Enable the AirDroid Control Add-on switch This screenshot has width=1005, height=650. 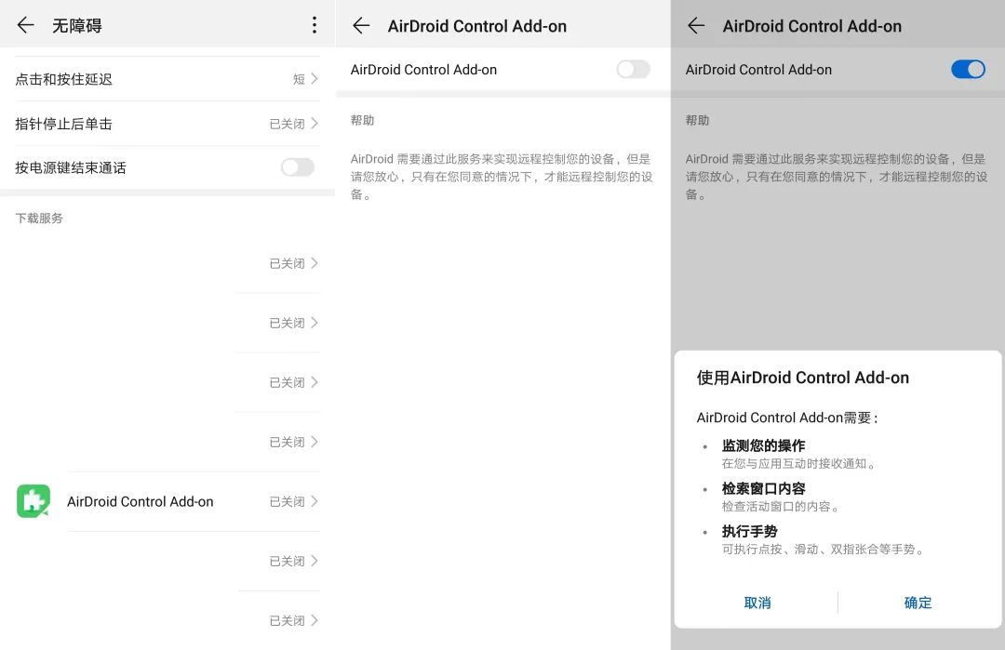[x=633, y=69]
